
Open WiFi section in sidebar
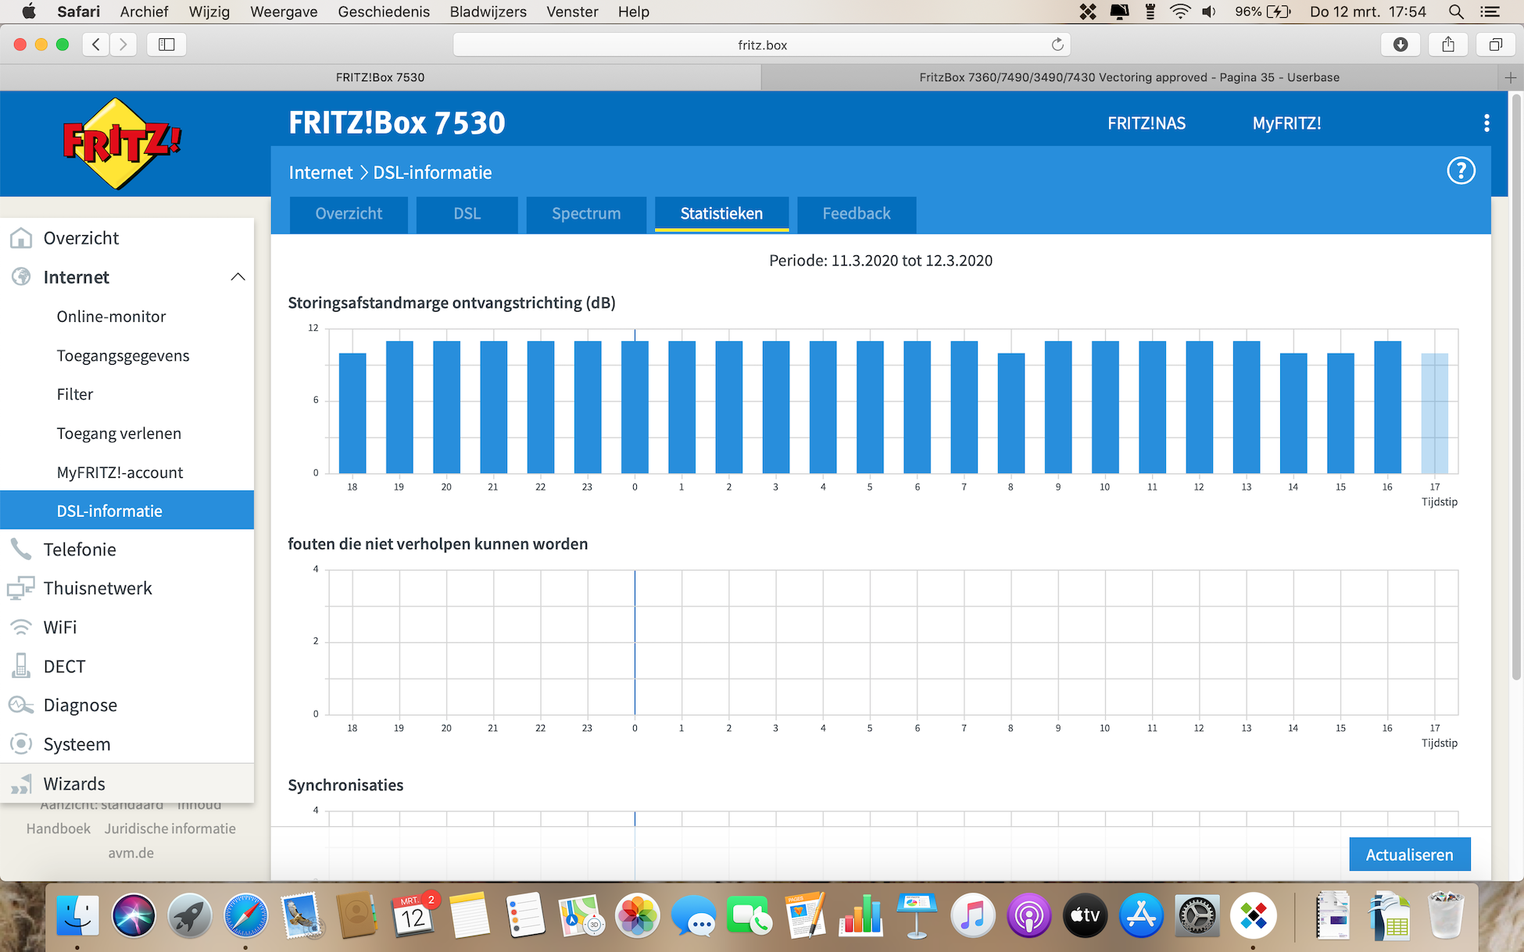click(x=59, y=627)
